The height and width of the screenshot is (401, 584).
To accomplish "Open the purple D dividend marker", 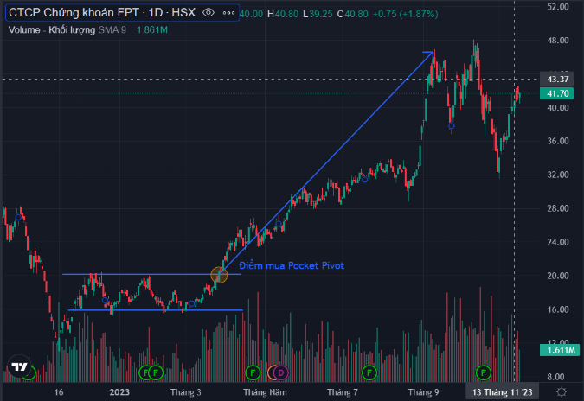I will click(x=281, y=372).
